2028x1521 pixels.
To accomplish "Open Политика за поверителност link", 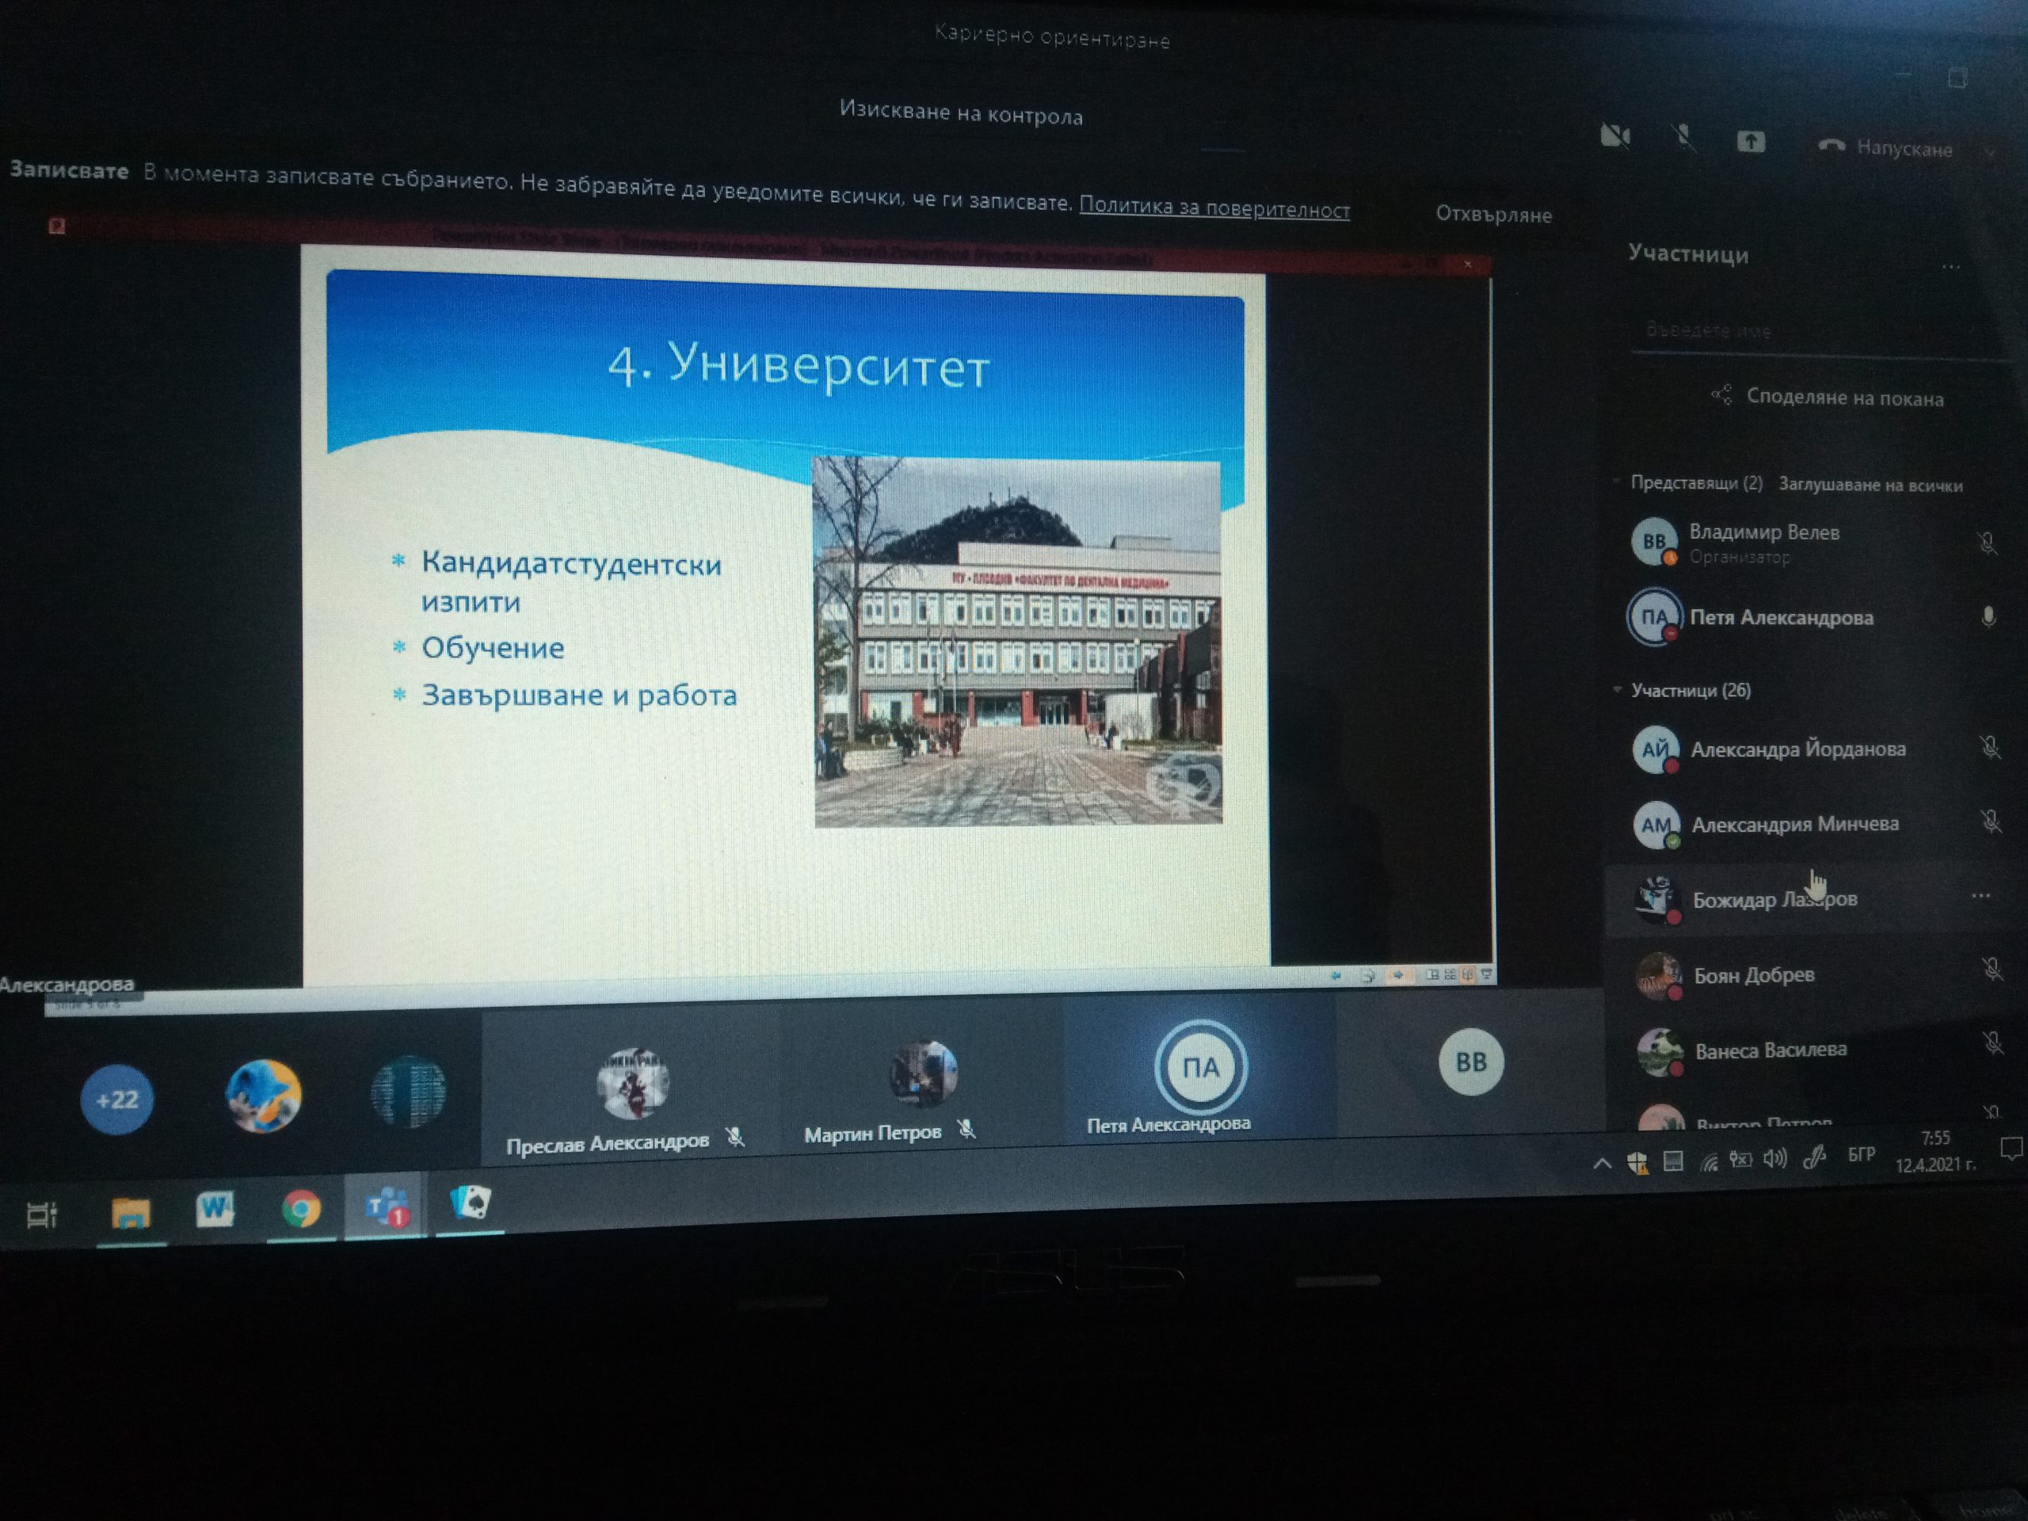I will click(x=1214, y=208).
